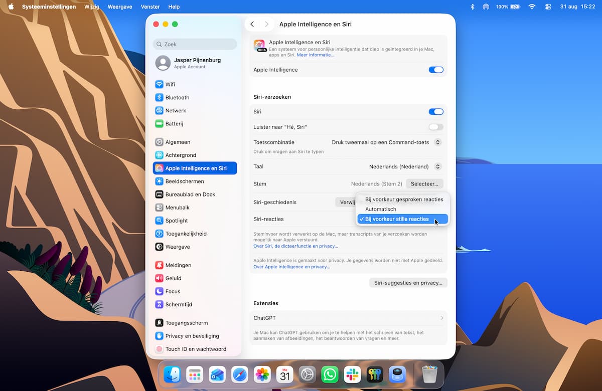The width and height of the screenshot is (602, 391).
Task: Open the Venster menu
Action: point(150,7)
